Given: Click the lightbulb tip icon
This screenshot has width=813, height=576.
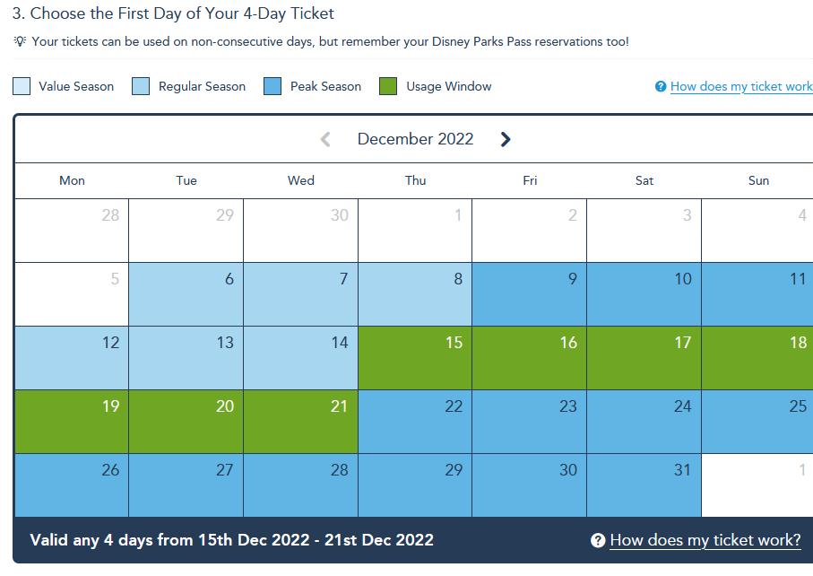Looking at the screenshot, I should (20, 41).
